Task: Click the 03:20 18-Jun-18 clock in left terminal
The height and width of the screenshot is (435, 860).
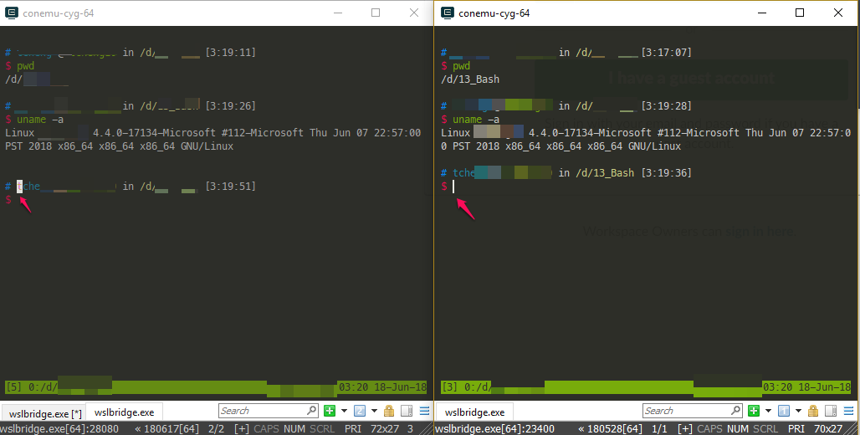Action: click(382, 387)
